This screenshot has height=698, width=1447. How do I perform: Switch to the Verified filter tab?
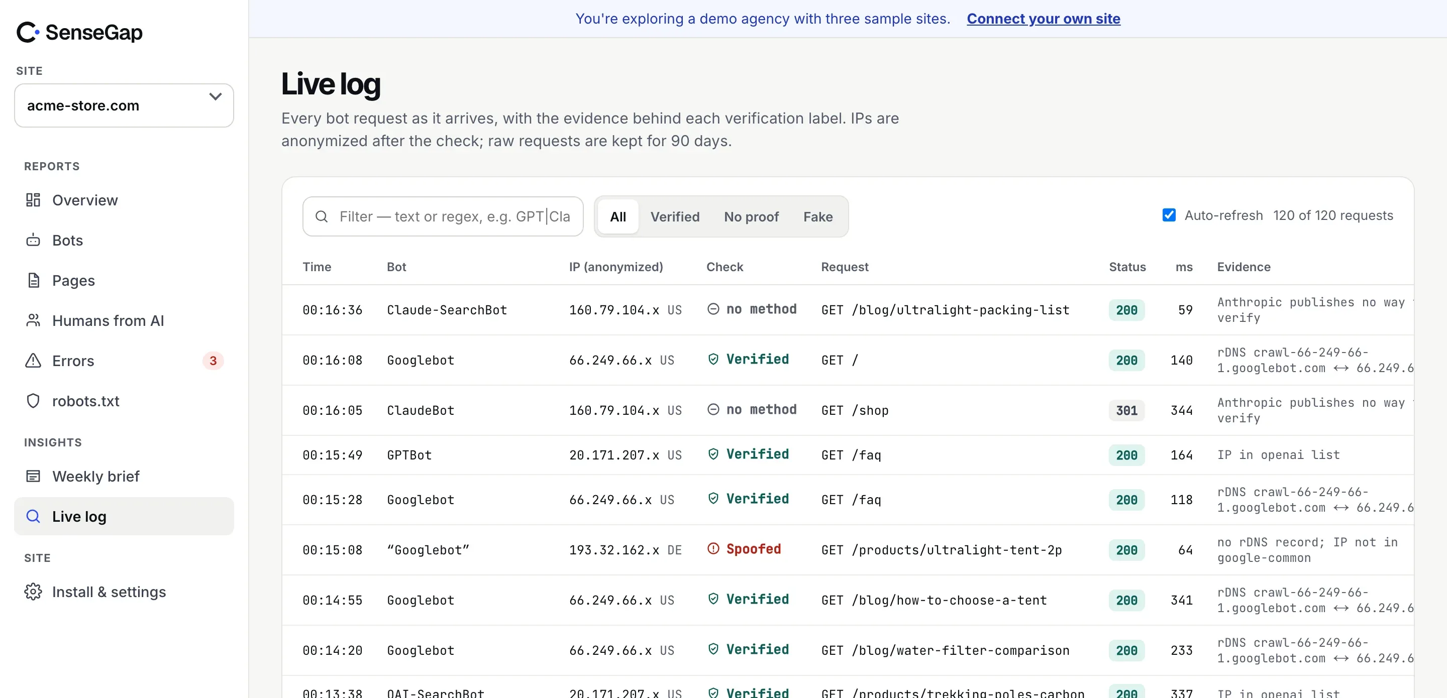[x=675, y=217]
